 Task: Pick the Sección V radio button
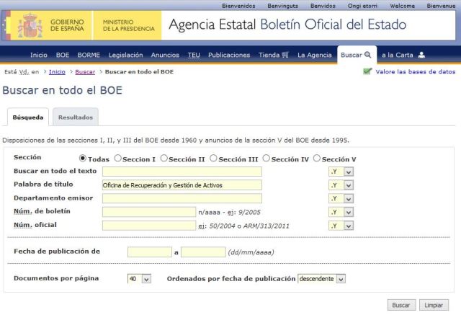tap(317, 158)
